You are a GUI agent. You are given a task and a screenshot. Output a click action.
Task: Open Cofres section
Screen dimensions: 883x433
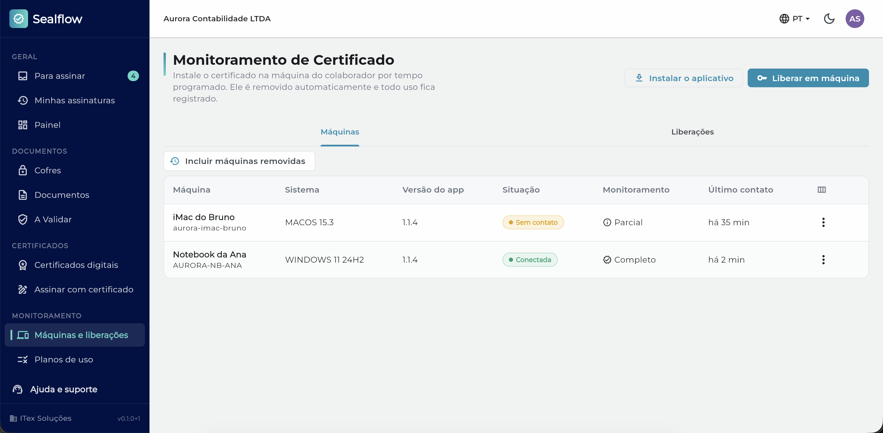pos(75,170)
